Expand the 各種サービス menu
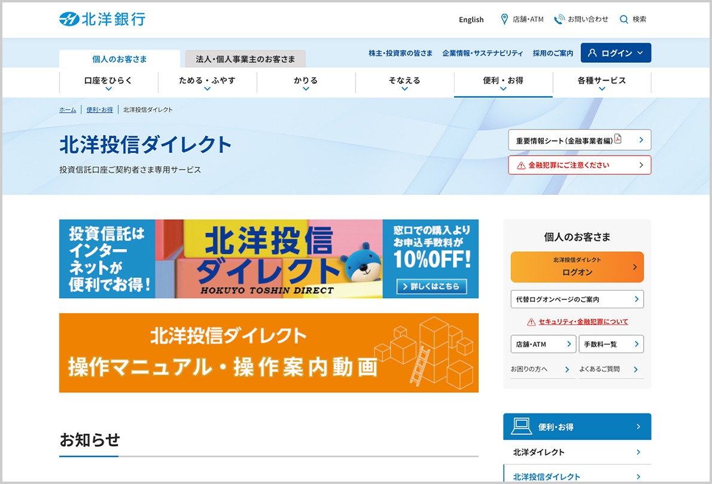712x484 pixels. [x=602, y=89]
